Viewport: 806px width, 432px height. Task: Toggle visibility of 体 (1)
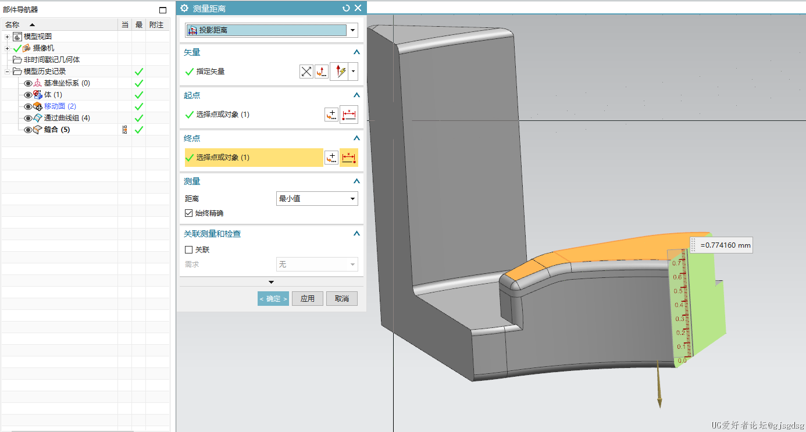click(28, 95)
